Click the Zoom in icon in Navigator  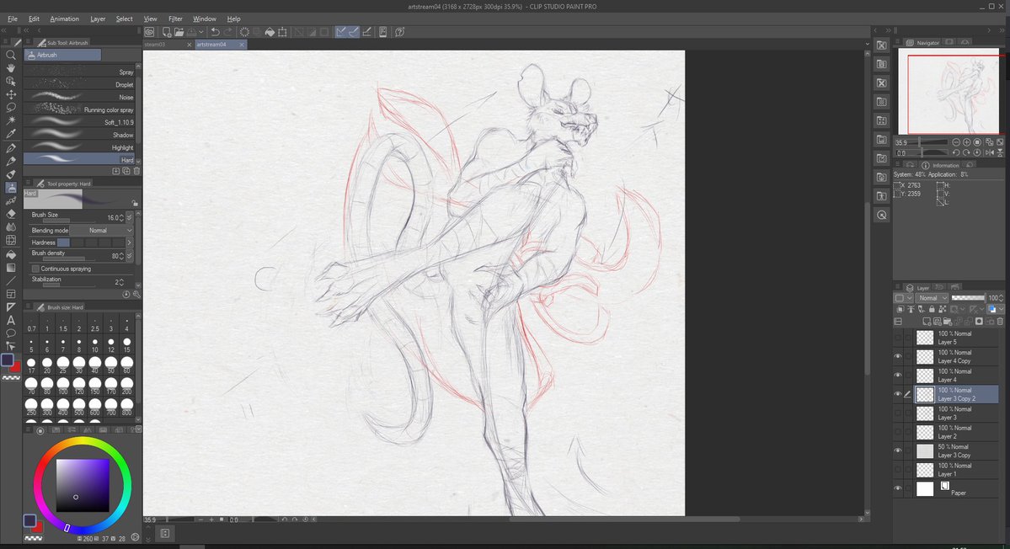coord(967,142)
